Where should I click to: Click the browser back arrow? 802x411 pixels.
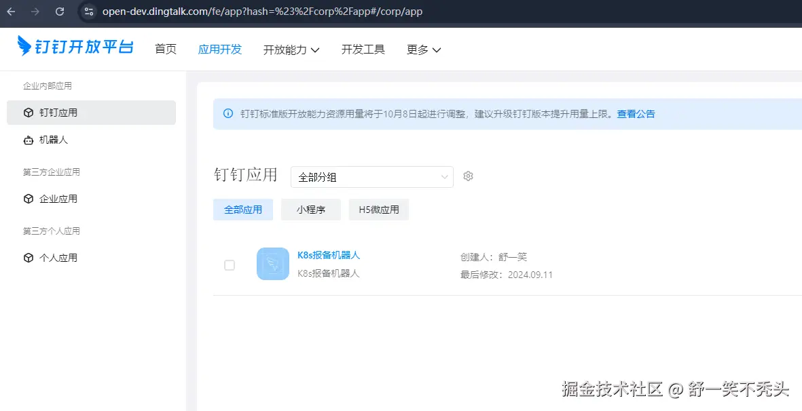pyautogui.click(x=11, y=12)
